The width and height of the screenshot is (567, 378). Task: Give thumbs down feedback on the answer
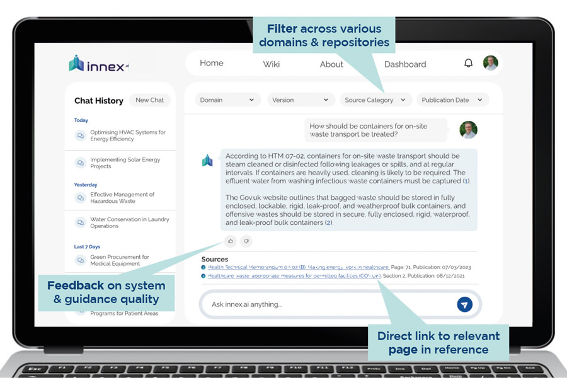point(246,241)
